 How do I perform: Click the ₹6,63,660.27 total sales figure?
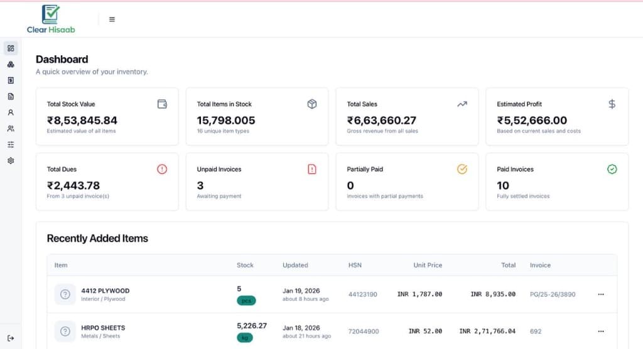tap(382, 120)
